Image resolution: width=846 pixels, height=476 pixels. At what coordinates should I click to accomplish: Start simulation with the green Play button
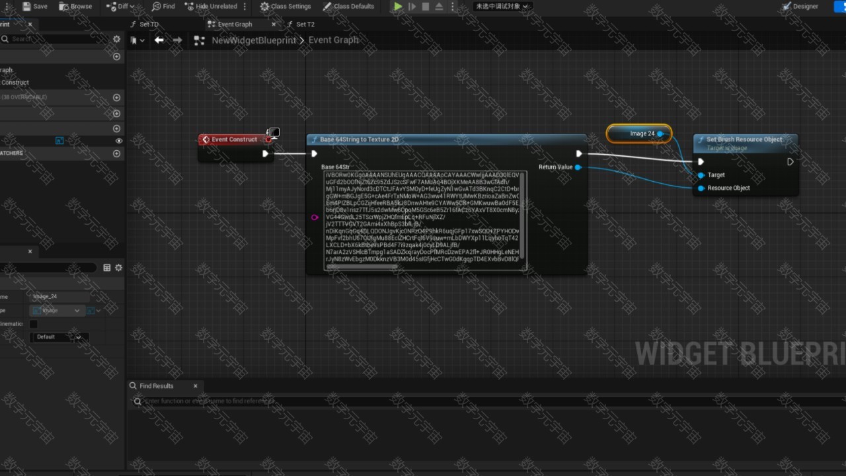pos(398,6)
